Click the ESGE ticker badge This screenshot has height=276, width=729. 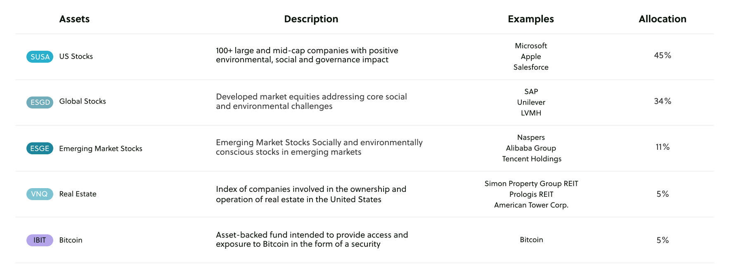point(40,149)
